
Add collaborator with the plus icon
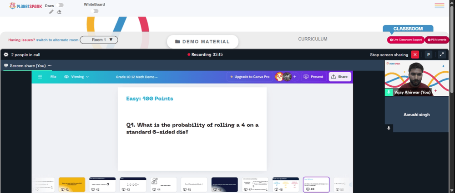[x=294, y=77]
